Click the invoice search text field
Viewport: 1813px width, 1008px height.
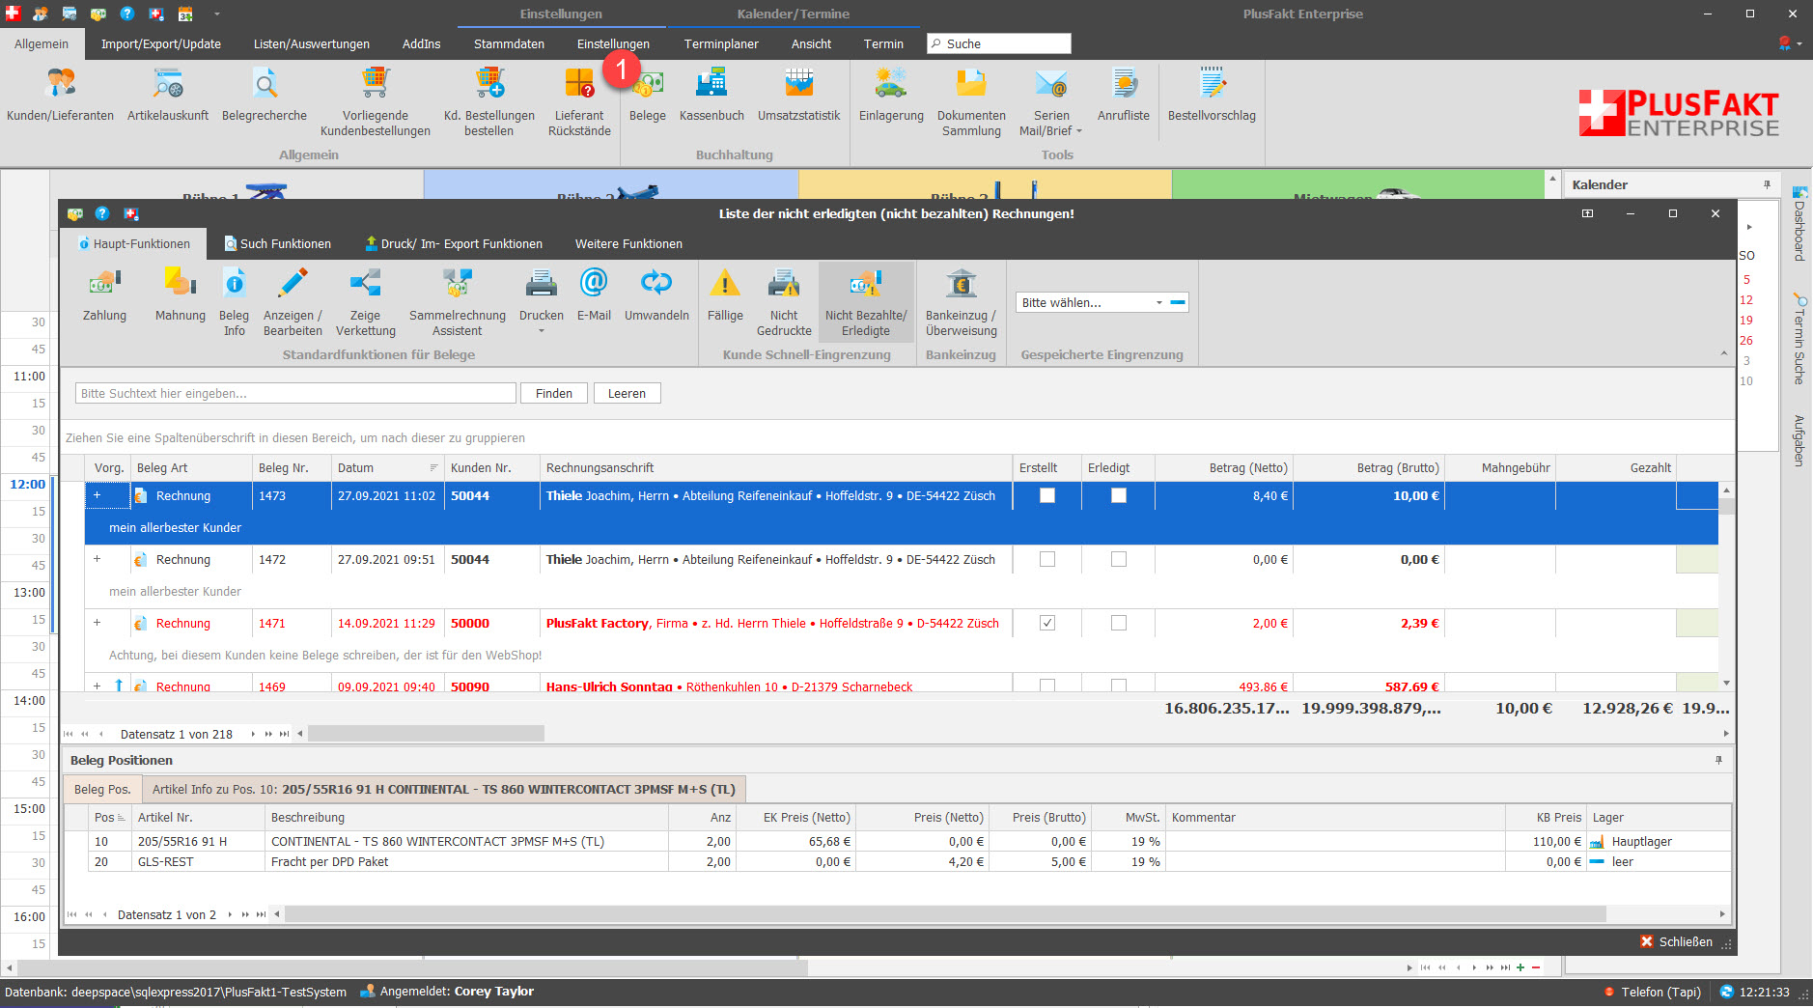[x=295, y=393]
